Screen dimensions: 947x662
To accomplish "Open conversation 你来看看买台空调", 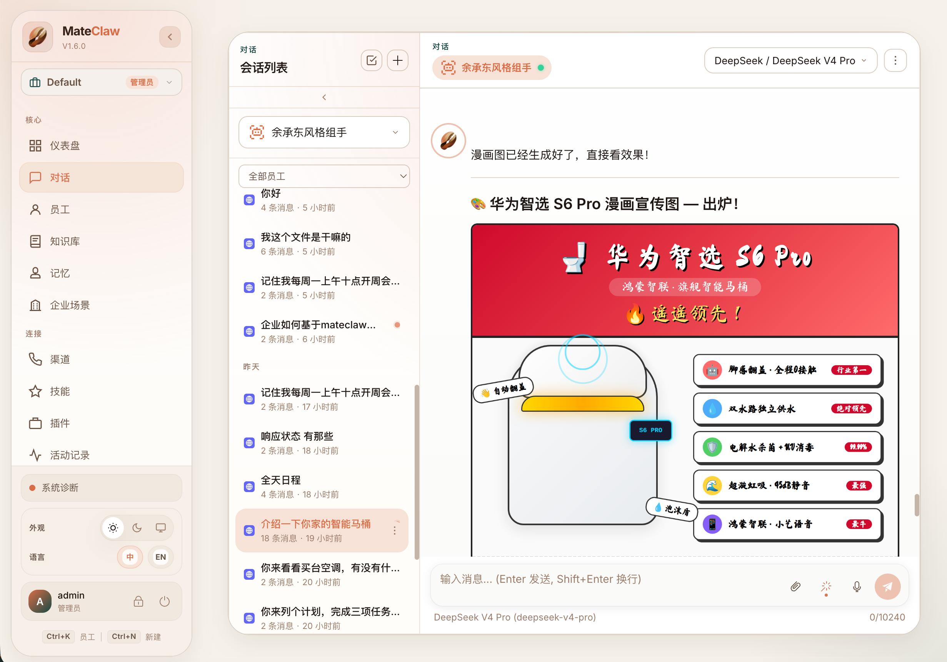I will click(x=322, y=575).
